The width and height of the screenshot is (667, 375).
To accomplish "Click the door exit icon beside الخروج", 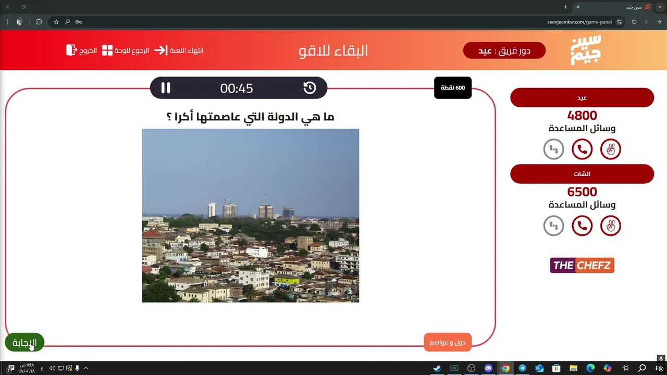I will pos(71,50).
